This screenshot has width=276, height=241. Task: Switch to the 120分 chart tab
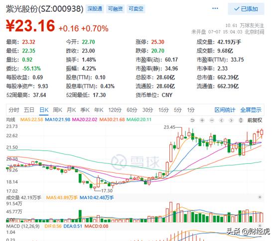pyautogui.click(x=115, y=110)
